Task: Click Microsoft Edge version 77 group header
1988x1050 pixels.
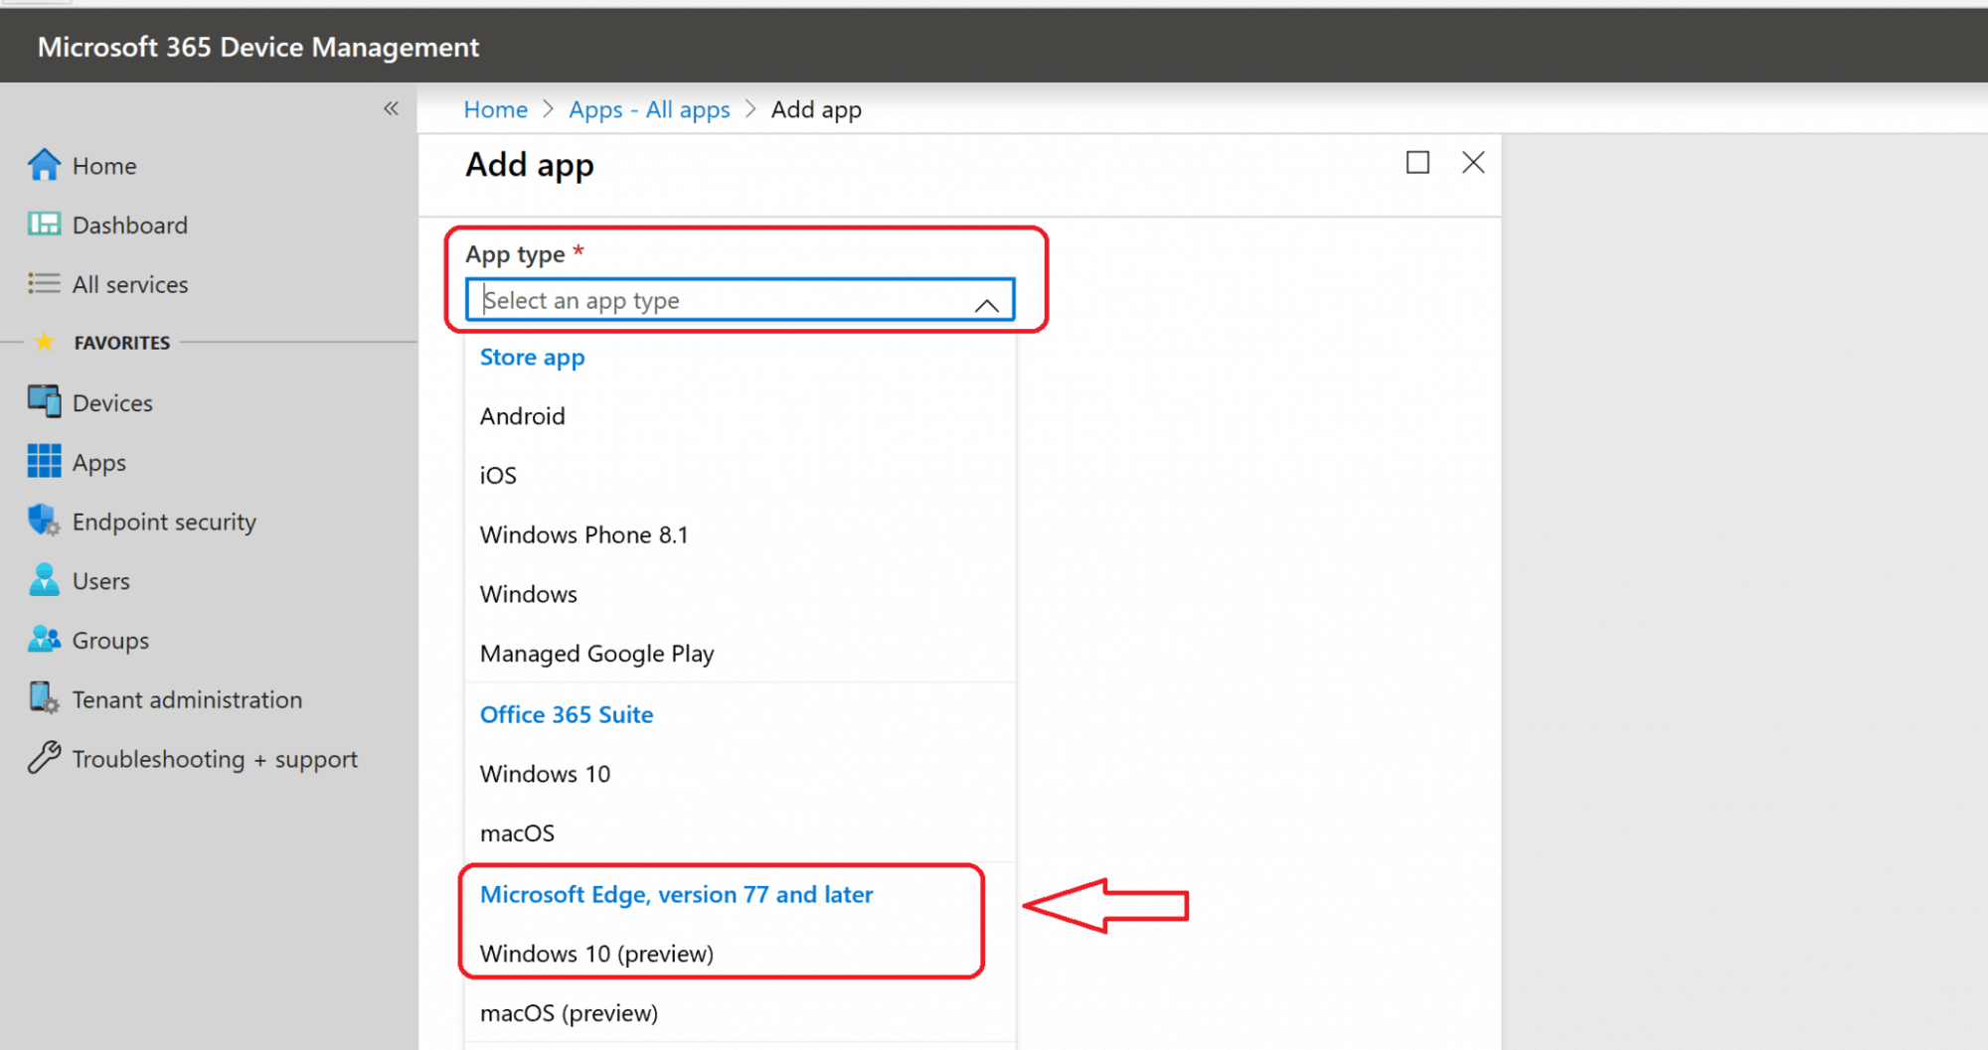Action: [676, 894]
